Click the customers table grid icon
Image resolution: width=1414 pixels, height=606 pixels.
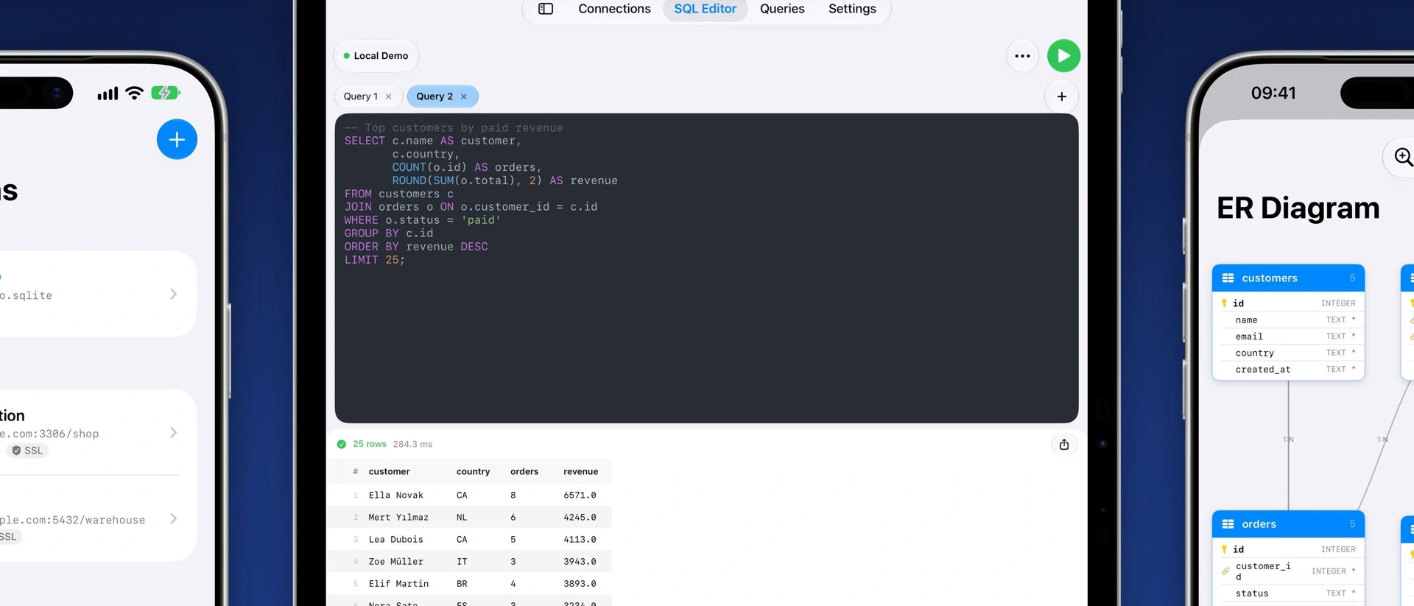(x=1228, y=278)
